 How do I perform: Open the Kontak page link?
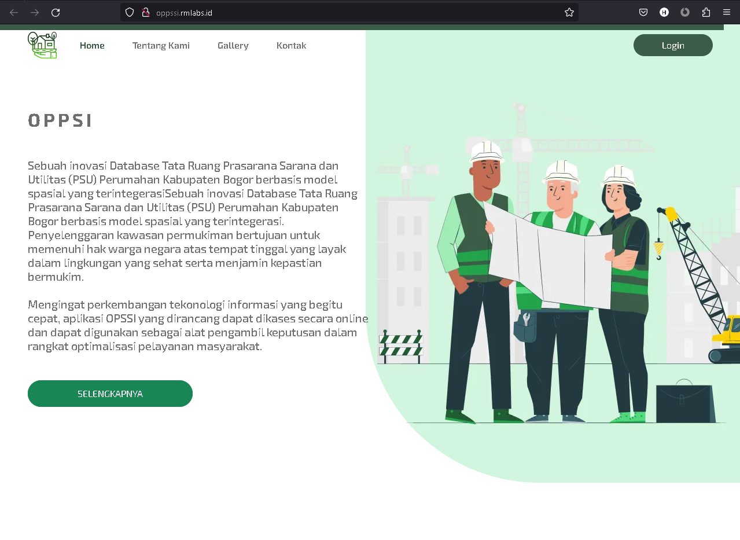tap(292, 45)
